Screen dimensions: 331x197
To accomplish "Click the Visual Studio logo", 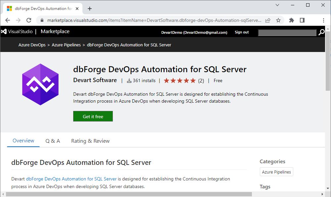I will [17, 31].
